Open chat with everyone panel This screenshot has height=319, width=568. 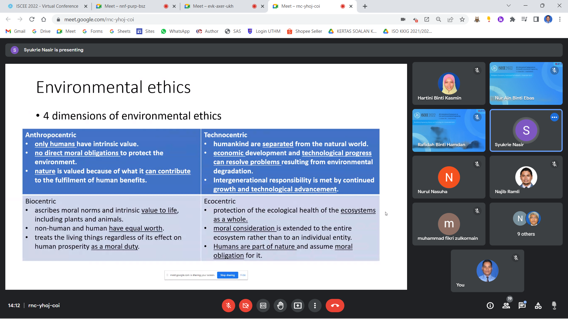(x=522, y=305)
